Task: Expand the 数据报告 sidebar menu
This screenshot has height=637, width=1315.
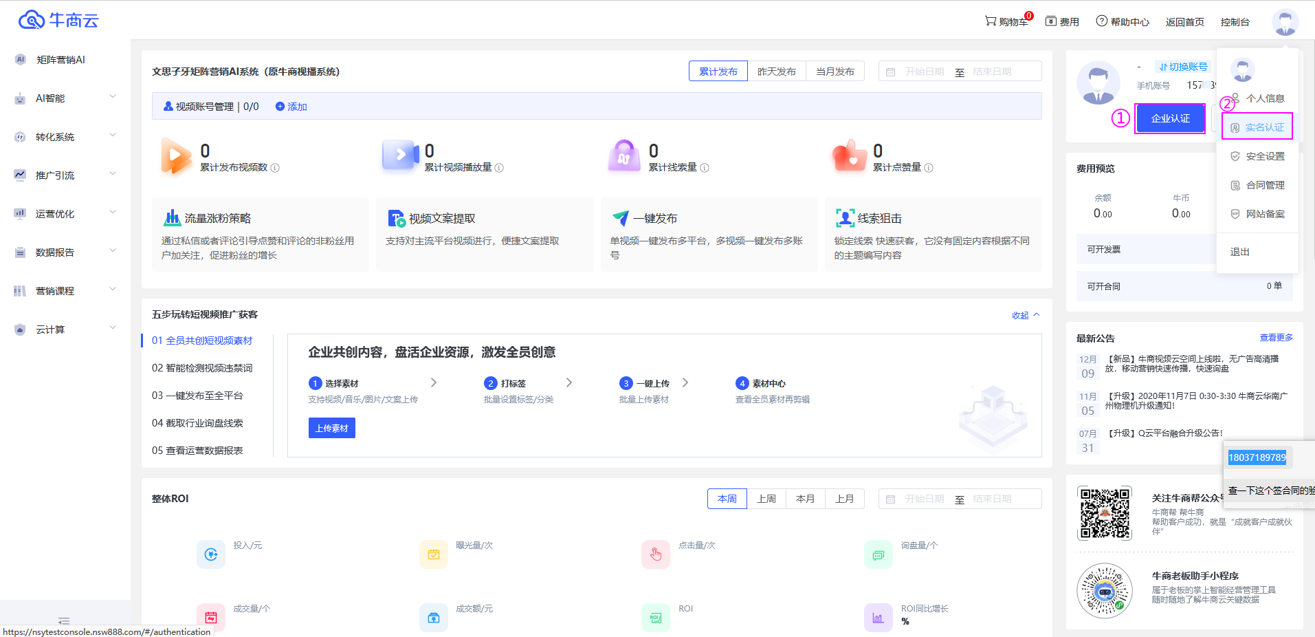Action: click(65, 252)
